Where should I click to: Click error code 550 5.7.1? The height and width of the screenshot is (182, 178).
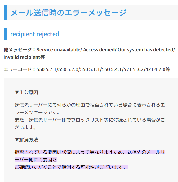47,69
